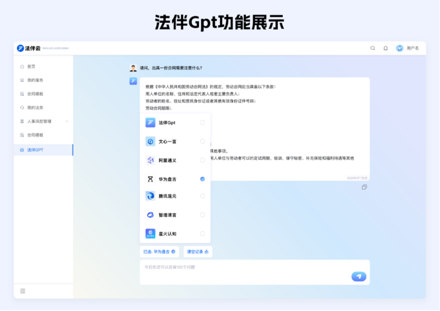Go to 首页 in the sidebar
The image size is (440, 311).
pos(43,66)
